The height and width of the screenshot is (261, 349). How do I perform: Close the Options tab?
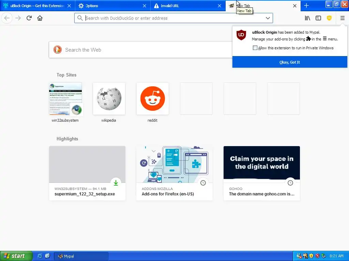[145, 6]
